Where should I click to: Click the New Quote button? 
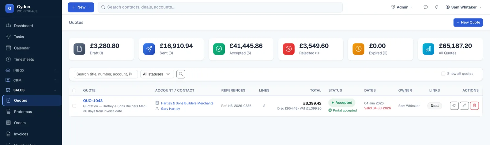(x=468, y=23)
